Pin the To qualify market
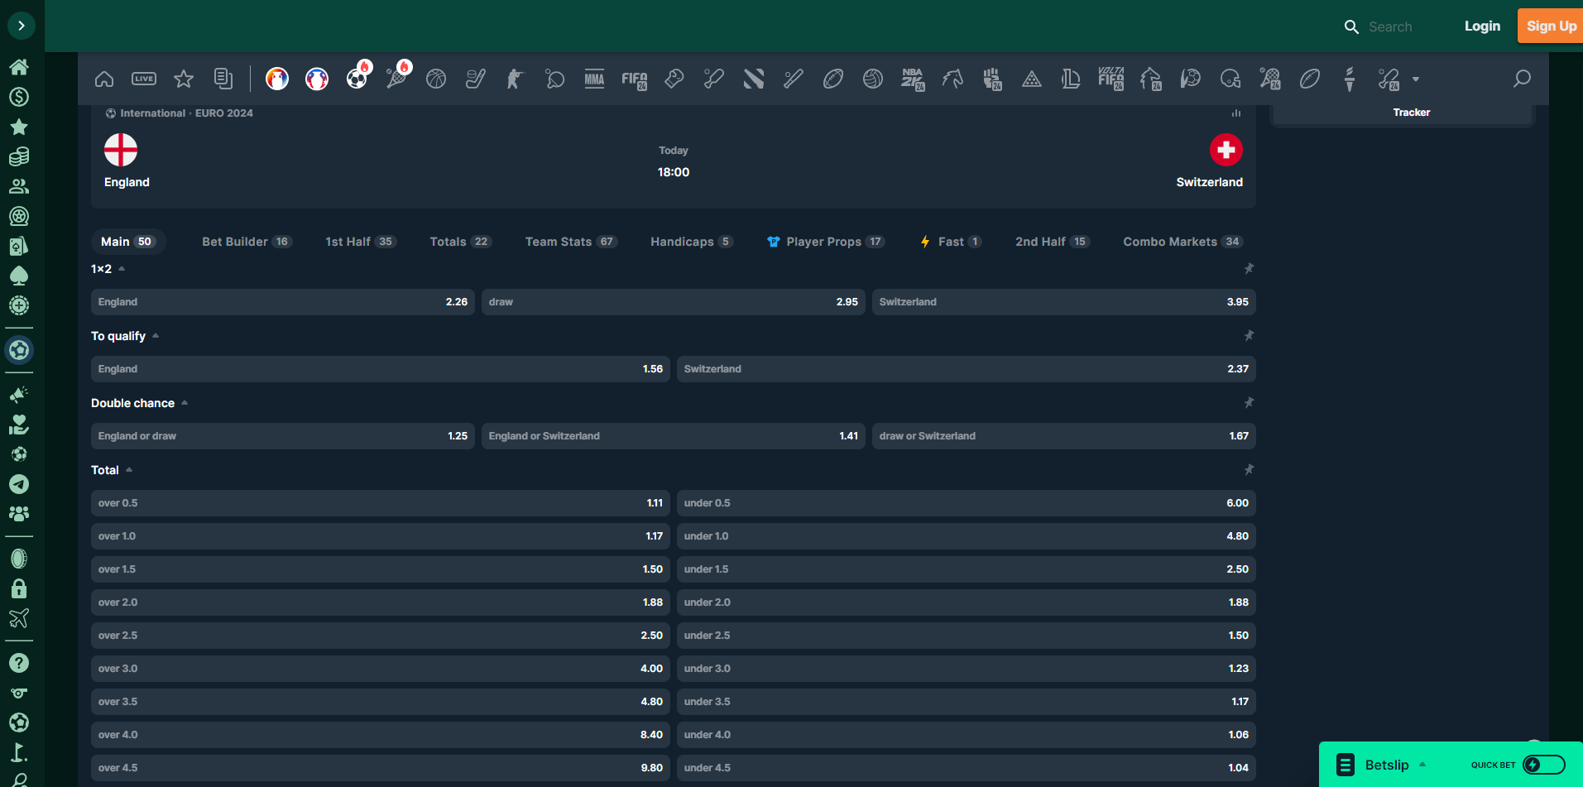Image resolution: width=1583 pixels, height=787 pixels. (x=1249, y=335)
